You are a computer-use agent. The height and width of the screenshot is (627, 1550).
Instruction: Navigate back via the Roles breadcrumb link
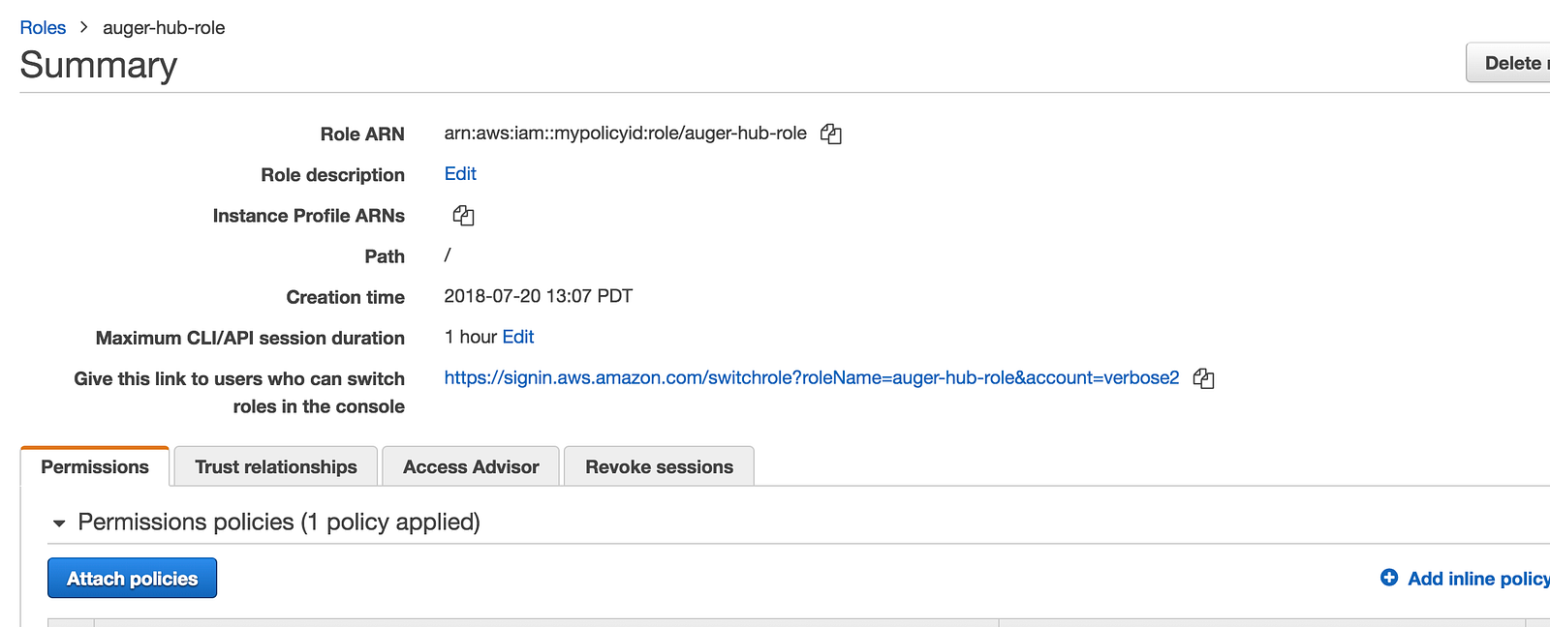point(43,28)
